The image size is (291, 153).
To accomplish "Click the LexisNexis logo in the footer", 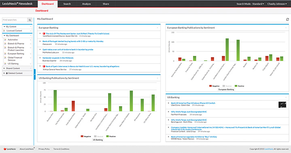I will click(x=10, y=149).
